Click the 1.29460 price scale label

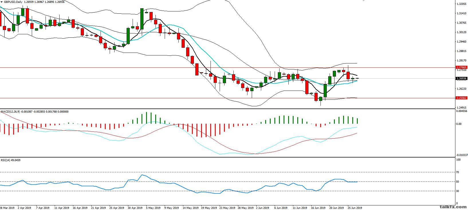point(462,42)
